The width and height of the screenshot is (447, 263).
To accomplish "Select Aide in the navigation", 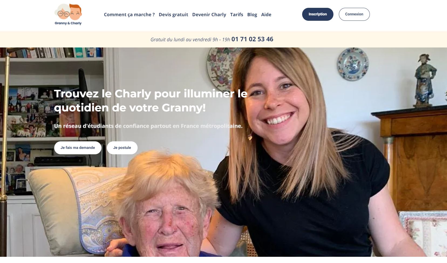I will (266, 15).
